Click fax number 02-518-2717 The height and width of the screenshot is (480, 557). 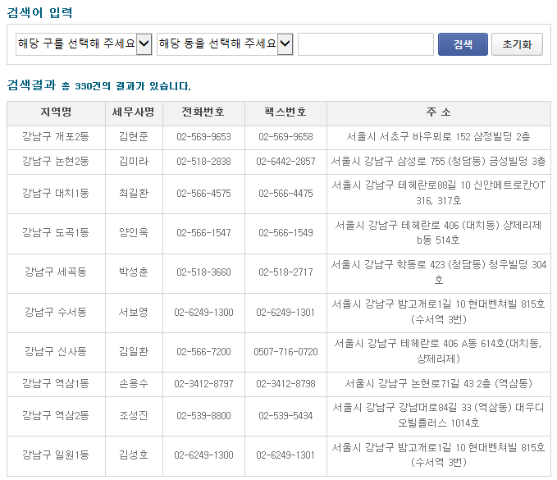(x=285, y=272)
